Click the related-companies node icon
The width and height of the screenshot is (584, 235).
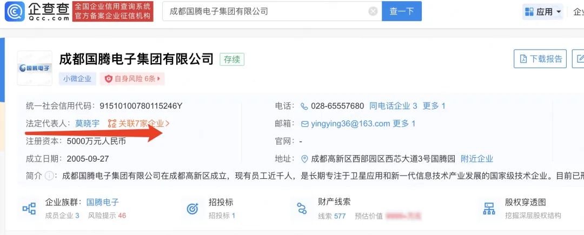[x=112, y=124]
